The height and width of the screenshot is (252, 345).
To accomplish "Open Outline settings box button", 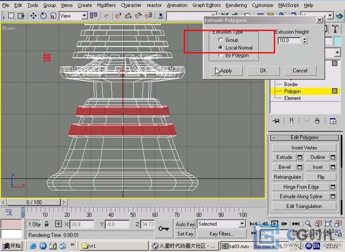I will [x=333, y=157].
